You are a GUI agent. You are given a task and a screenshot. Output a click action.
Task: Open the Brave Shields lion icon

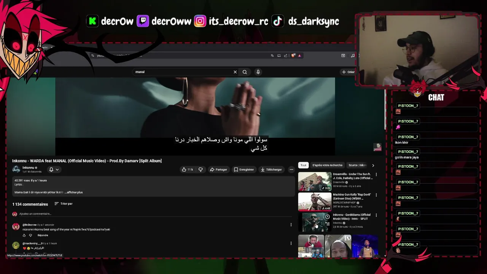point(293,56)
